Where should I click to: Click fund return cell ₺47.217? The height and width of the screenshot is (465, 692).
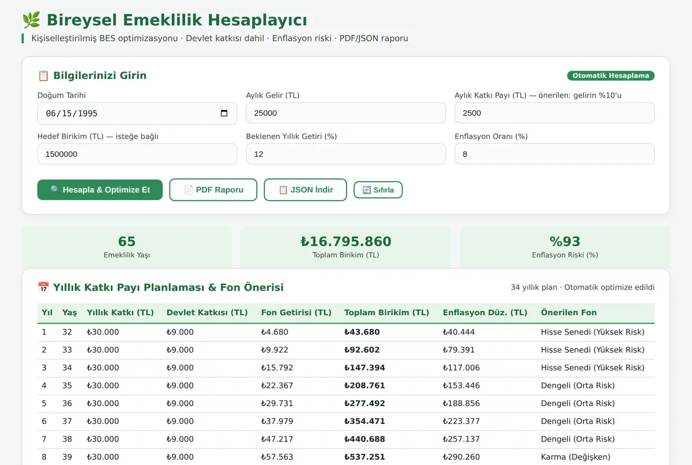pos(277,440)
